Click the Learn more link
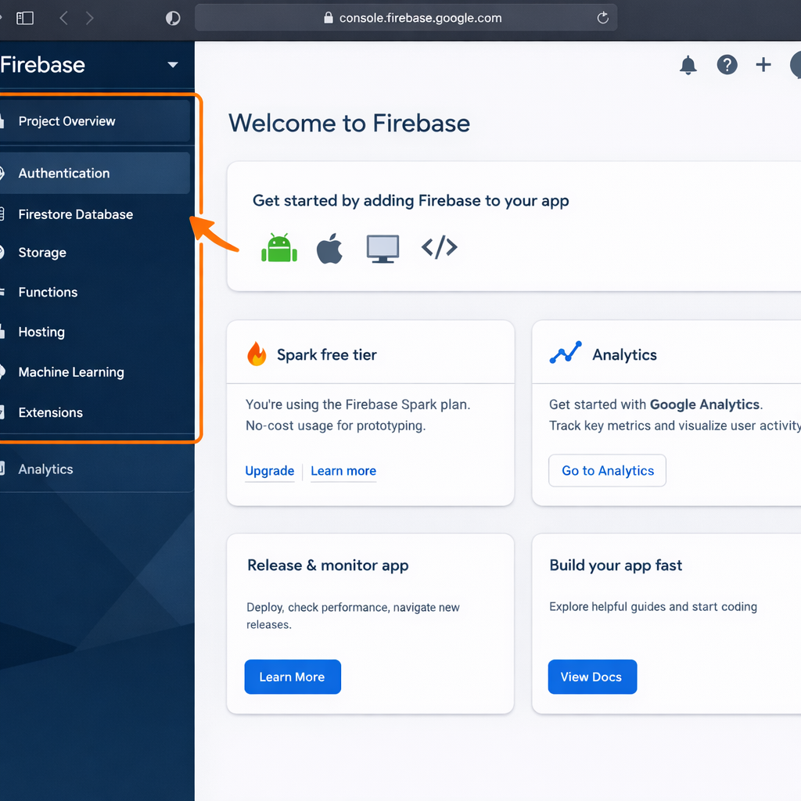Viewport: 801px width, 801px height. pyautogui.click(x=343, y=471)
